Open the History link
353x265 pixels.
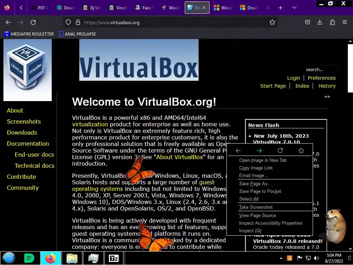point(327,86)
